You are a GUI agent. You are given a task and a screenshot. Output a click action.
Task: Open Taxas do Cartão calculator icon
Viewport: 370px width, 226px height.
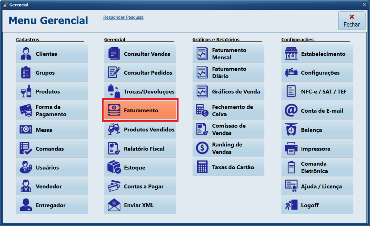click(x=202, y=167)
